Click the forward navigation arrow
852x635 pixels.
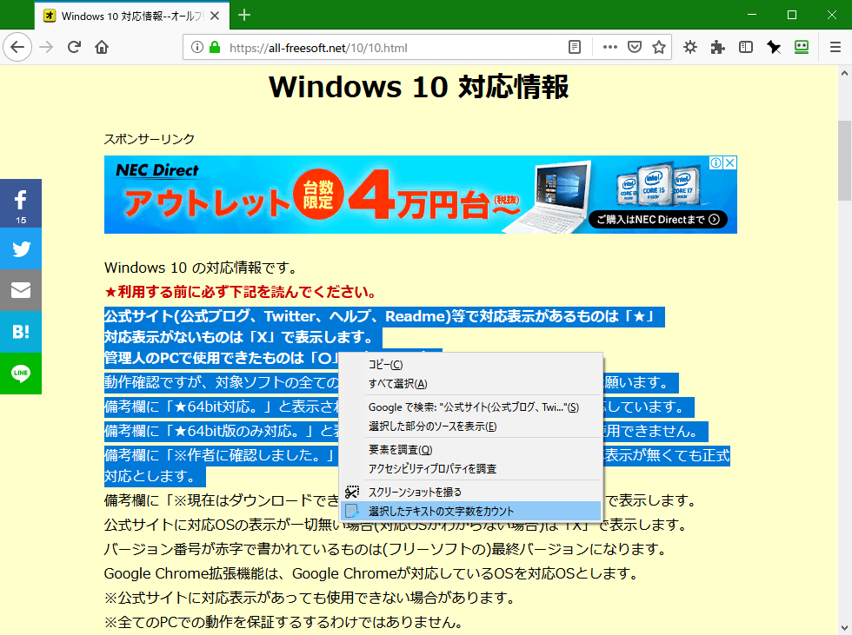[x=47, y=47]
